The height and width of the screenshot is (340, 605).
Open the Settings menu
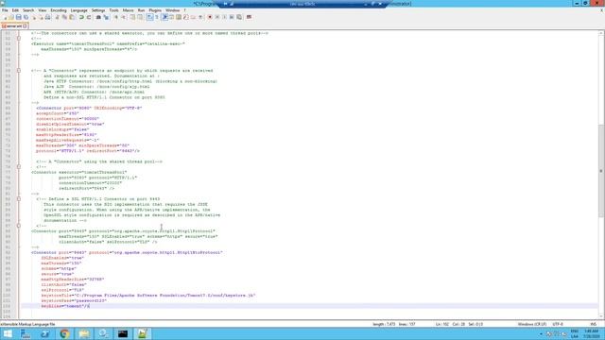tap(98, 10)
